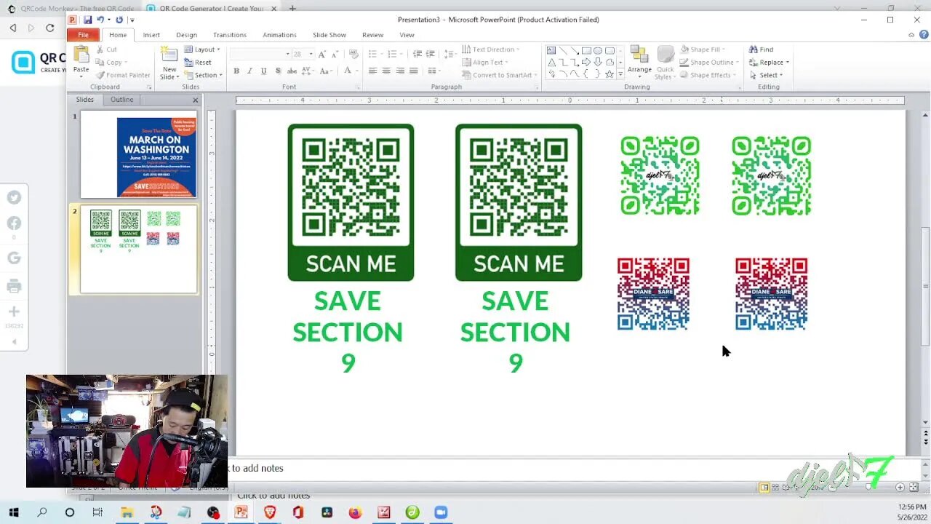Click the browser back arrow

pyautogui.click(x=13, y=28)
